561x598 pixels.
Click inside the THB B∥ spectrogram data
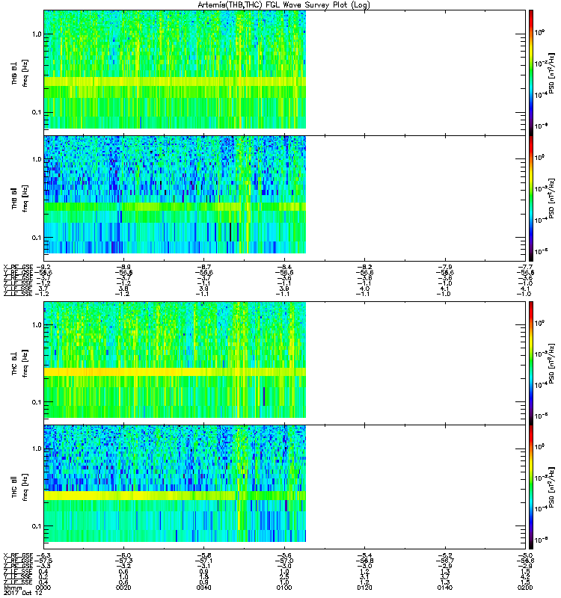(x=175, y=194)
